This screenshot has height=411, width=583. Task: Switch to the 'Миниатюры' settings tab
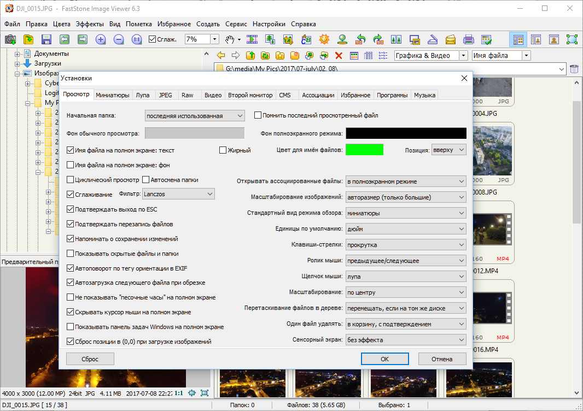coord(113,95)
